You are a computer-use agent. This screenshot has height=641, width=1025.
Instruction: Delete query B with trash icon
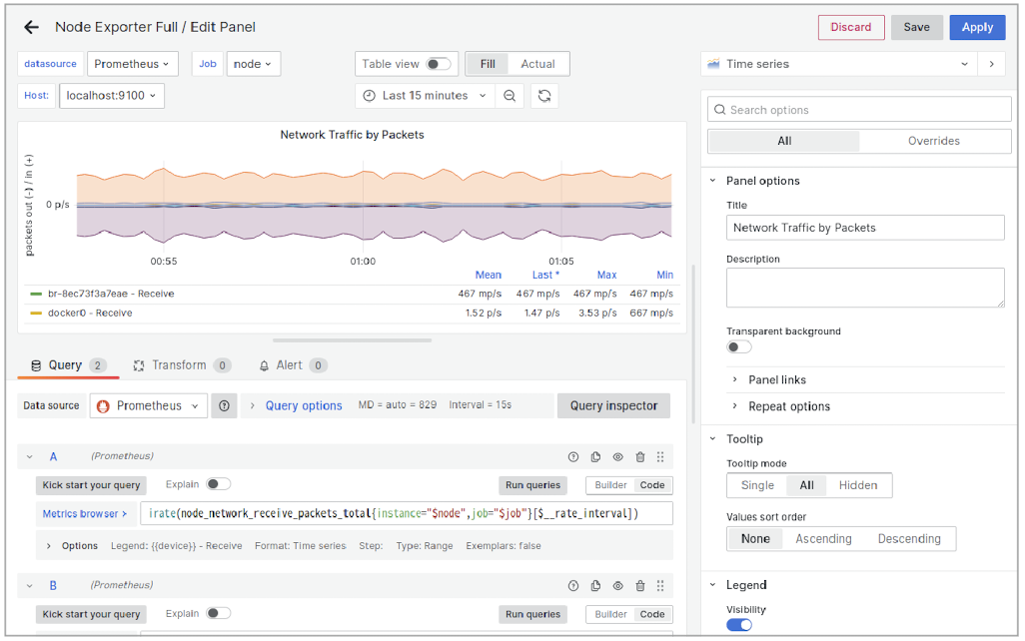(640, 586)
